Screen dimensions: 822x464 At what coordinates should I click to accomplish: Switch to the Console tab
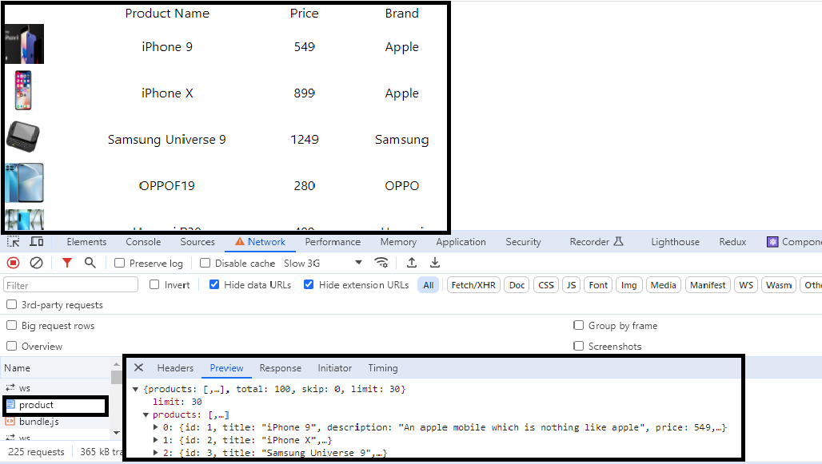coord(143,242)
